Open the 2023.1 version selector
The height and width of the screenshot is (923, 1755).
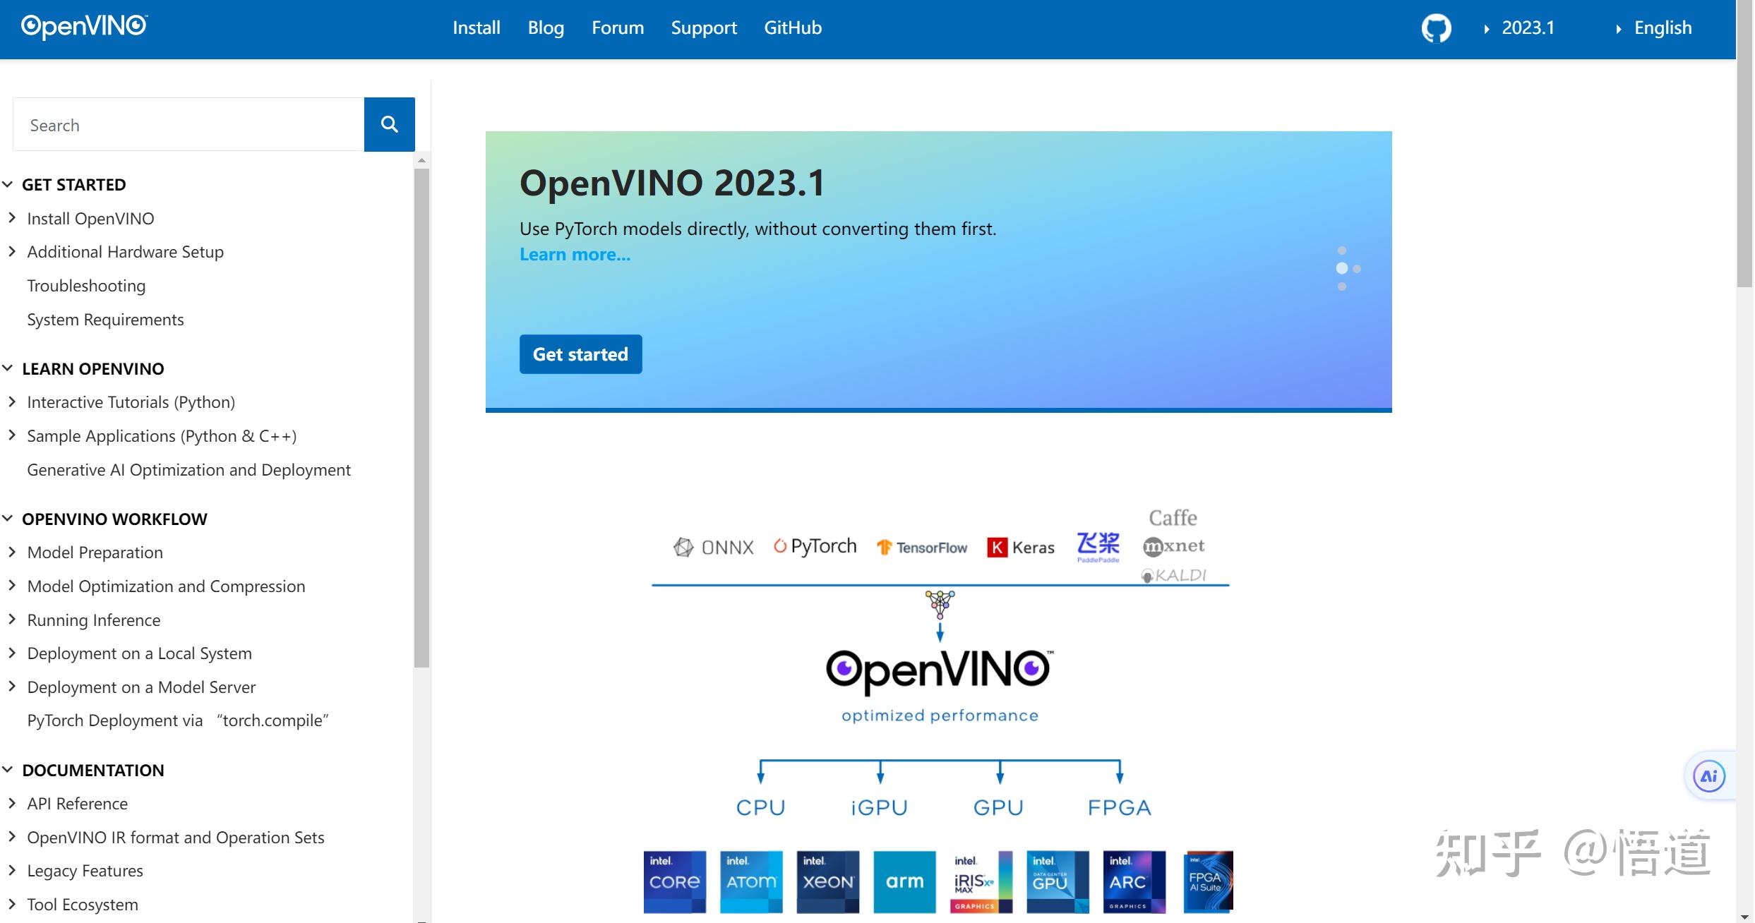[1527, 28]
